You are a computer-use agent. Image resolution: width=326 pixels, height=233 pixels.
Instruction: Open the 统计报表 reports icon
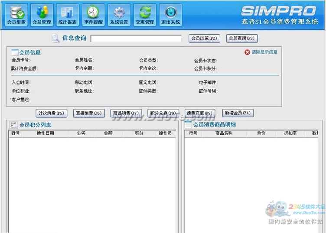(x=68, y=15)
